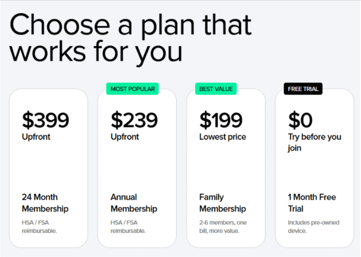
Task: Click the $239 price text
Action: [134, 120]
